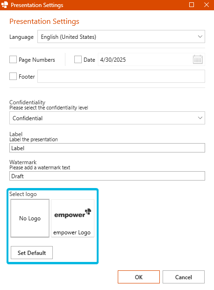Click the Watermark field containing Draft

[107, 176]
